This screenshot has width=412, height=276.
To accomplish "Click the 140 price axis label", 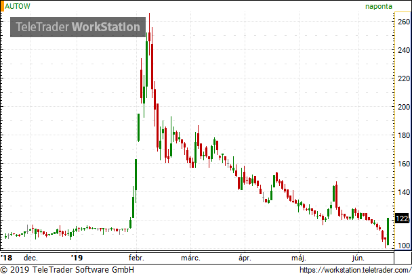I will coord(404,192).
